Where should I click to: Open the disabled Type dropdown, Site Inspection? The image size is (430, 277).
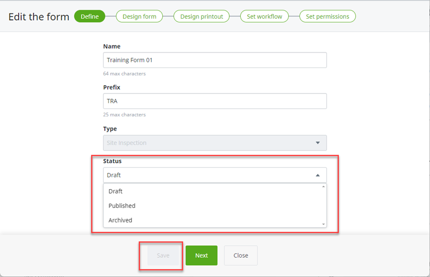coord(215,143)
